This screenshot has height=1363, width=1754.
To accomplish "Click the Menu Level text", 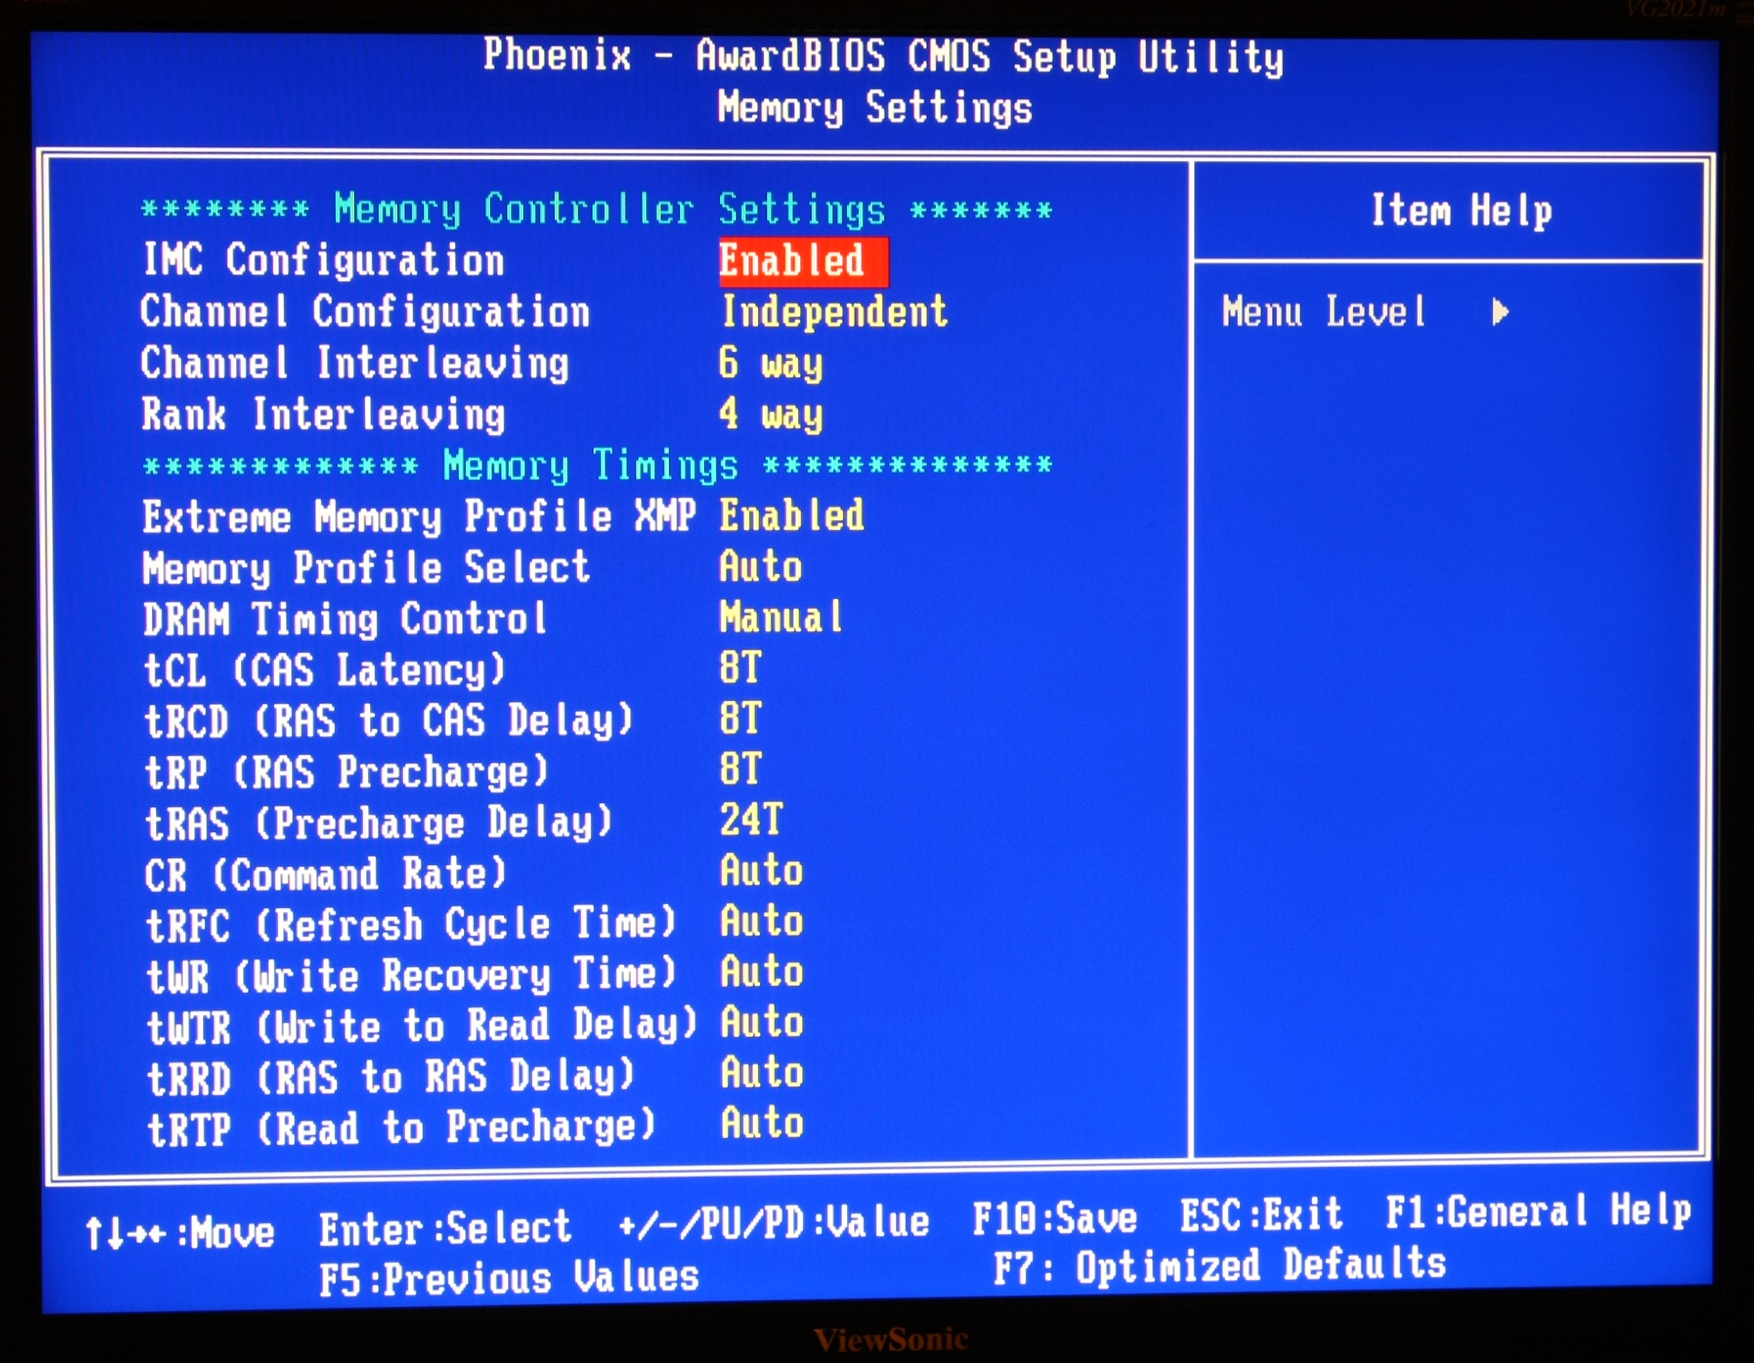I will [x=1323, y=311].
